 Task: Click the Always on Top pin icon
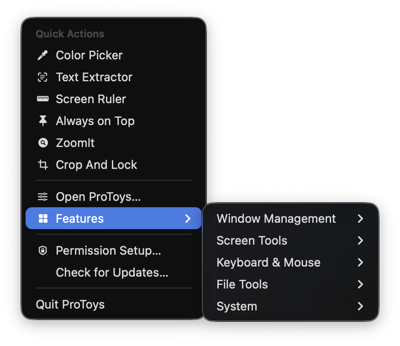[43, 121]
